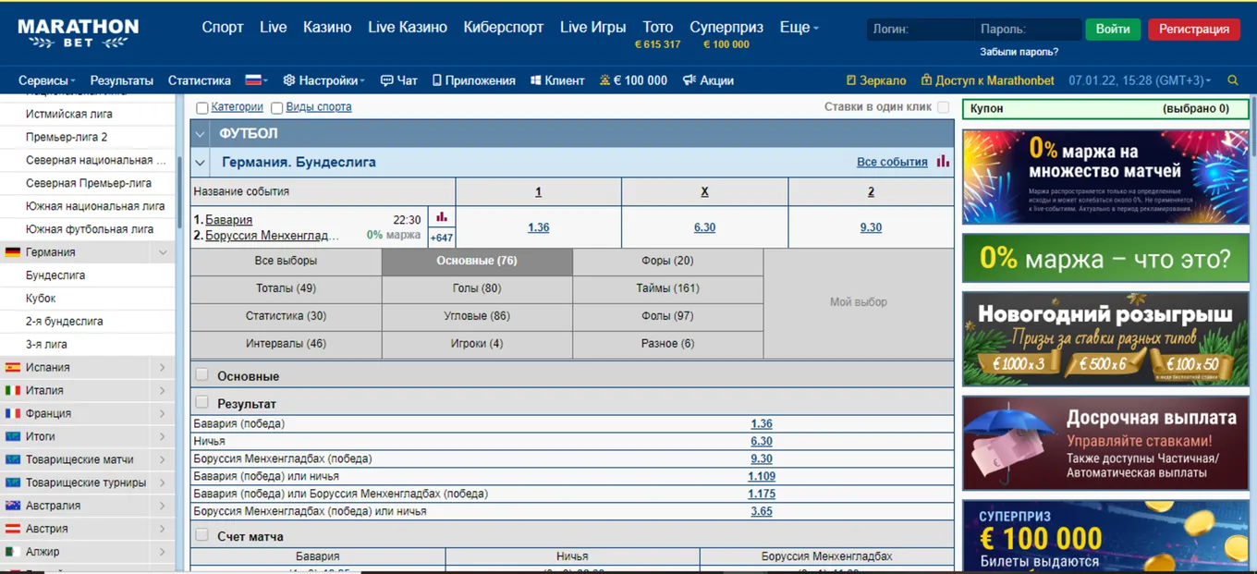1257x574 pixels.
Task: Tick the Основные section checkbox
Action: (x=201, y=374)
